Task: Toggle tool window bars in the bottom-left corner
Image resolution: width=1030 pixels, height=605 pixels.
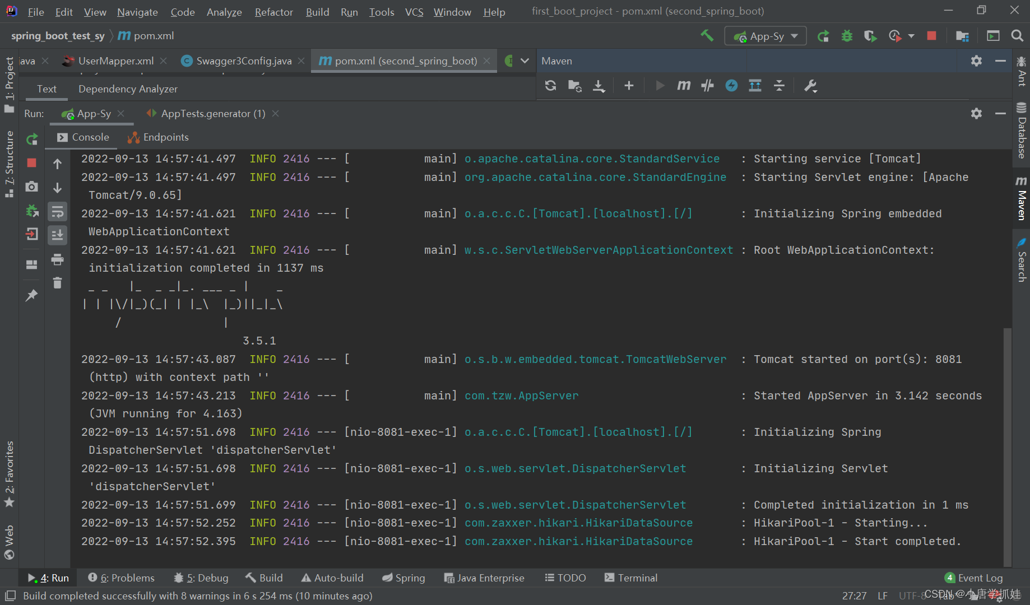Action: coord(10,595)
